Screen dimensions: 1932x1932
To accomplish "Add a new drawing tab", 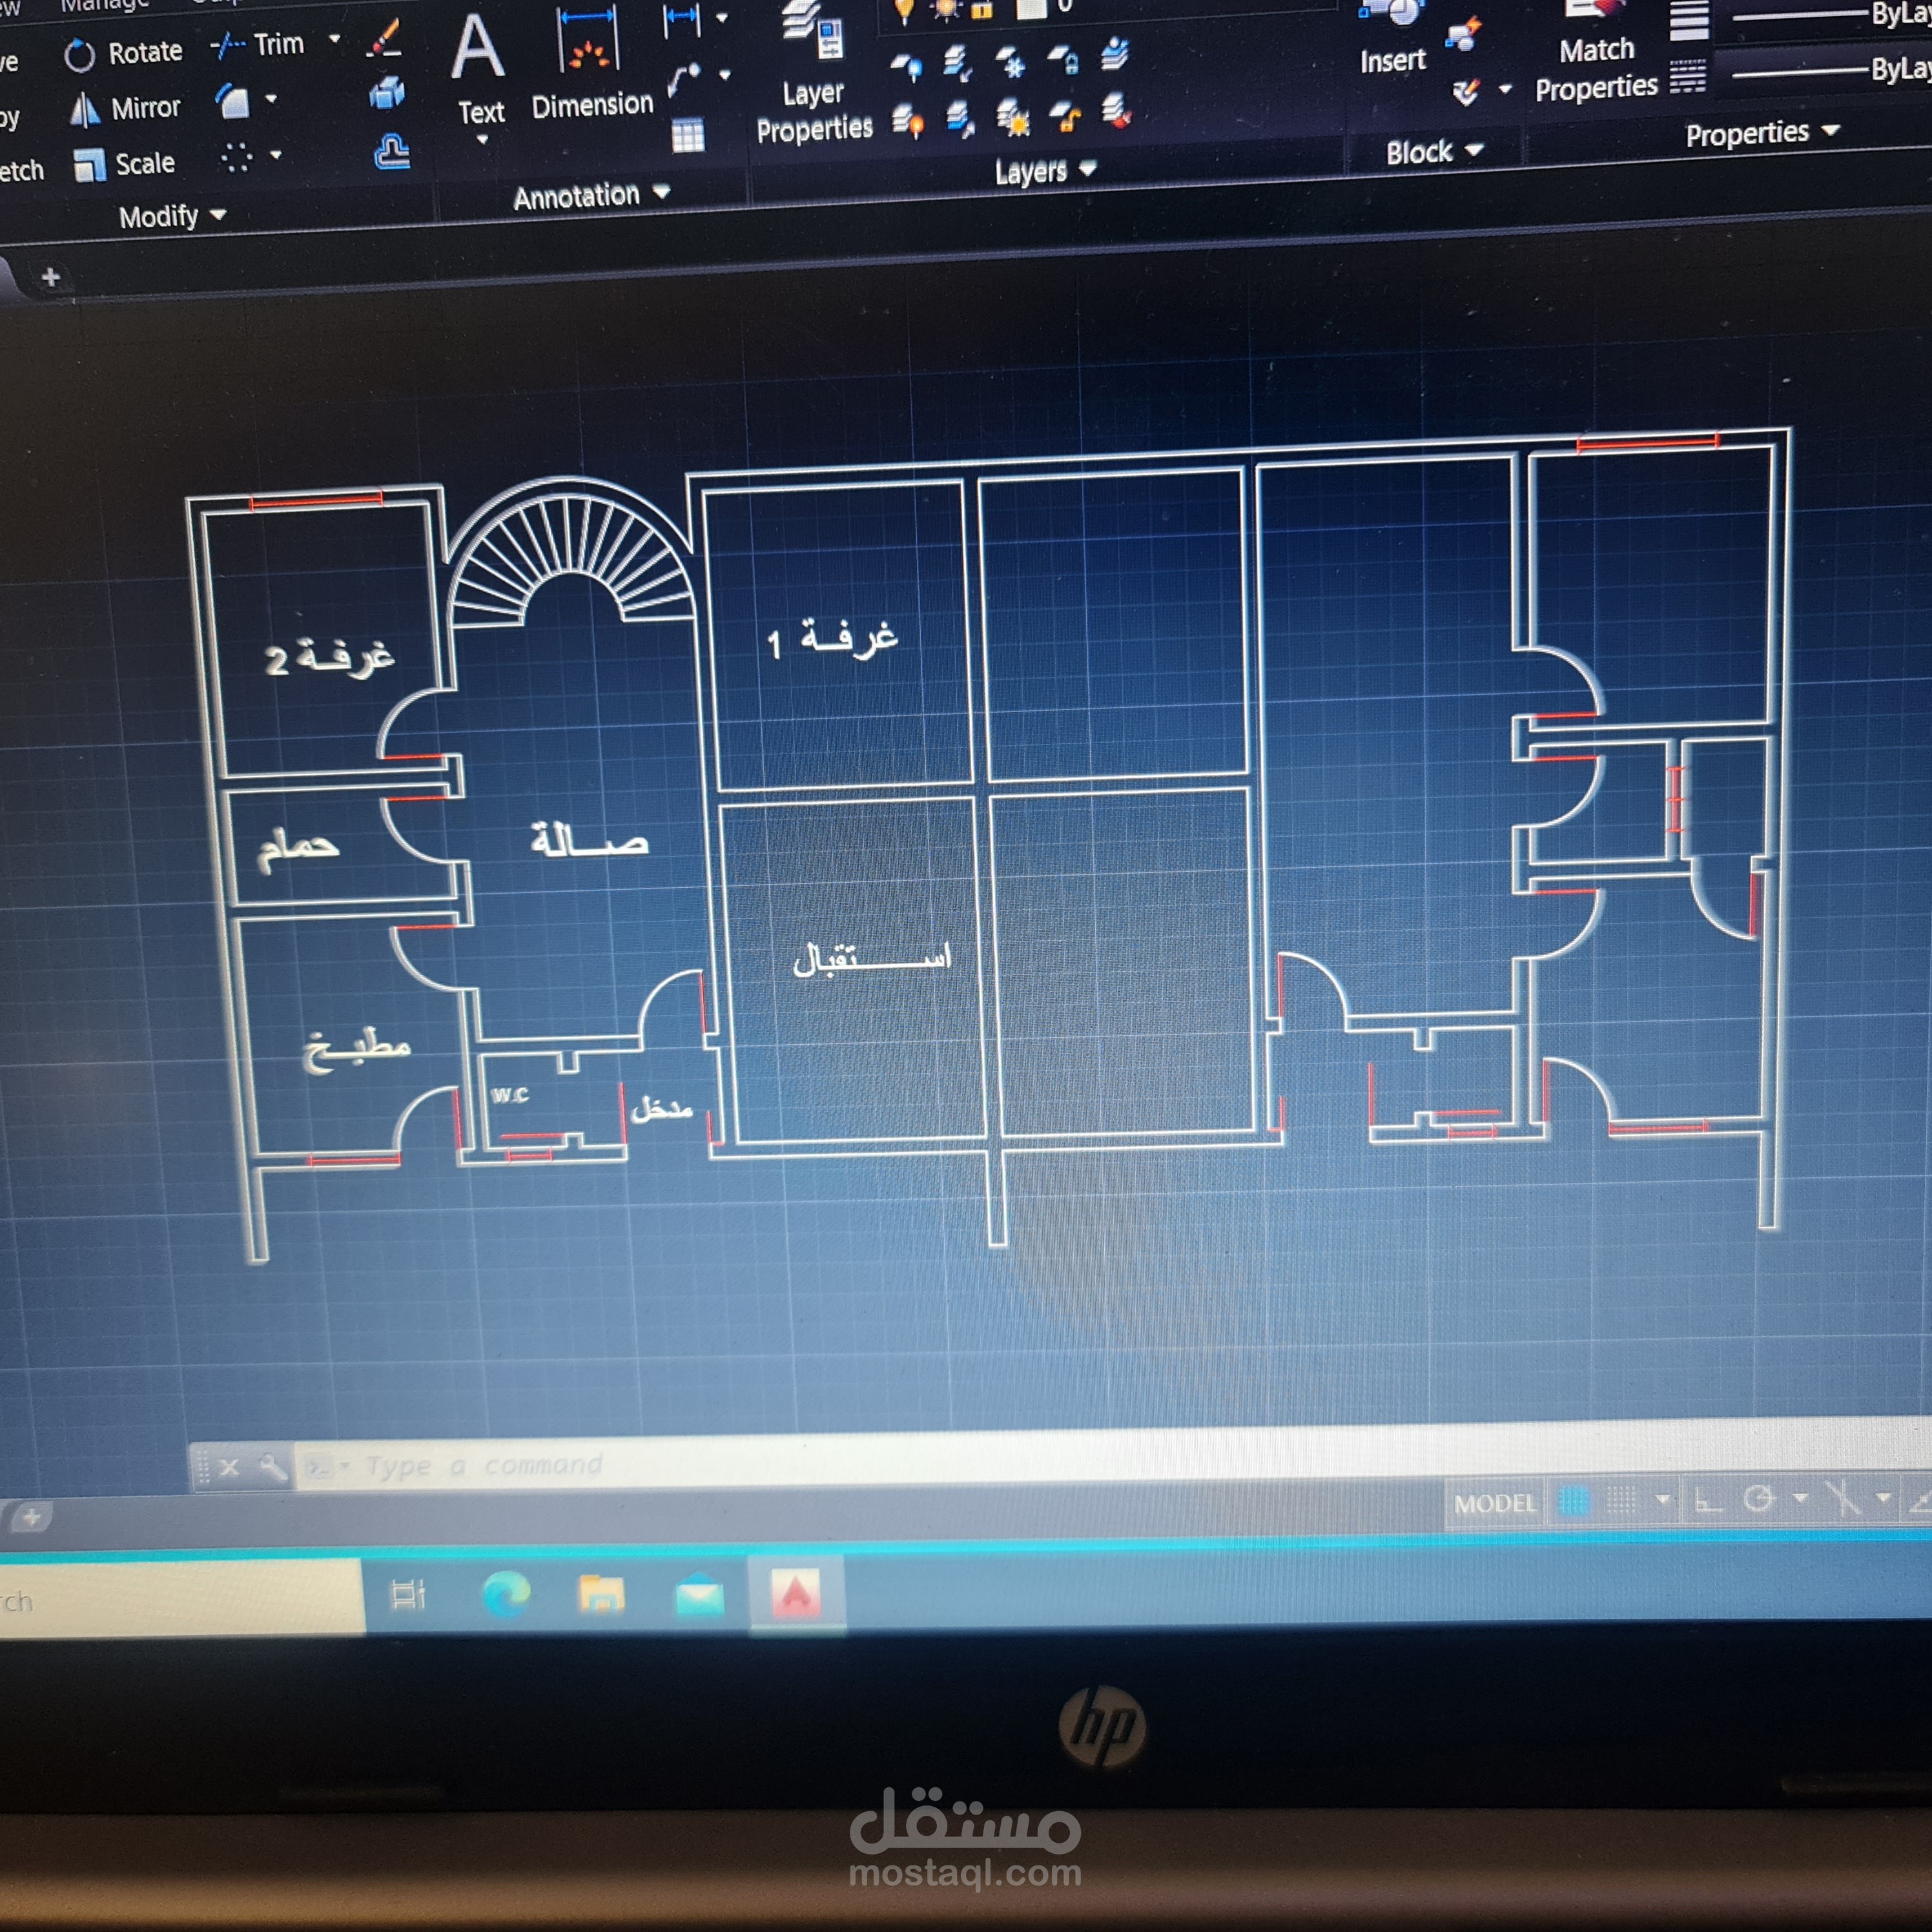I will point(50,277).
